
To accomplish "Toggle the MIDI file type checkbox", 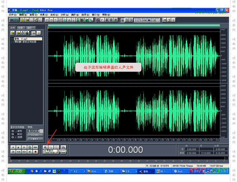I will tap(12, 134).
